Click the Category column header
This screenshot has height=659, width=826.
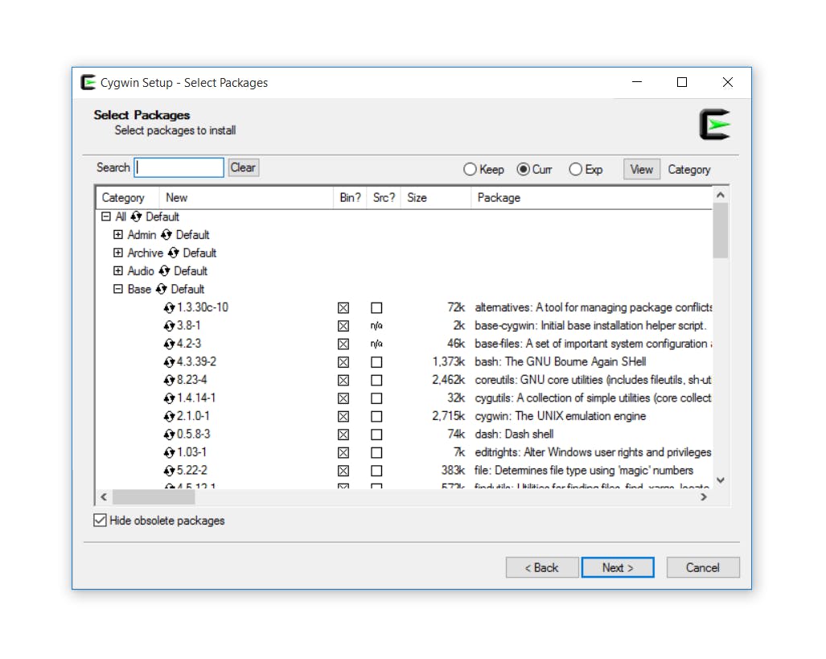[128, 198]
